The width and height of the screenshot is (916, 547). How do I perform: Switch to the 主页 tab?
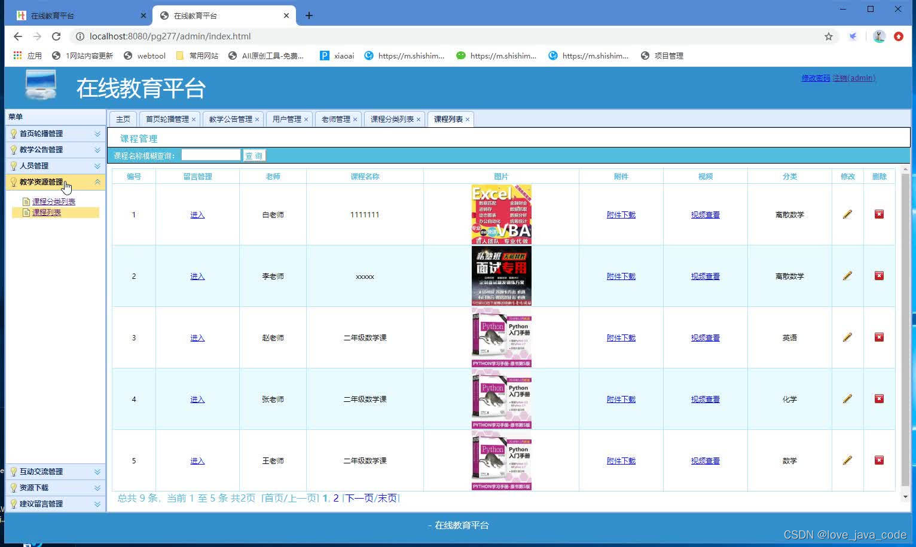coord(123,119)
